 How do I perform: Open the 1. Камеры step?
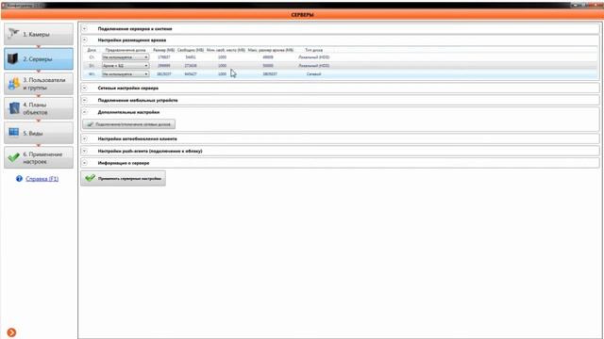[x=39, y=34]
